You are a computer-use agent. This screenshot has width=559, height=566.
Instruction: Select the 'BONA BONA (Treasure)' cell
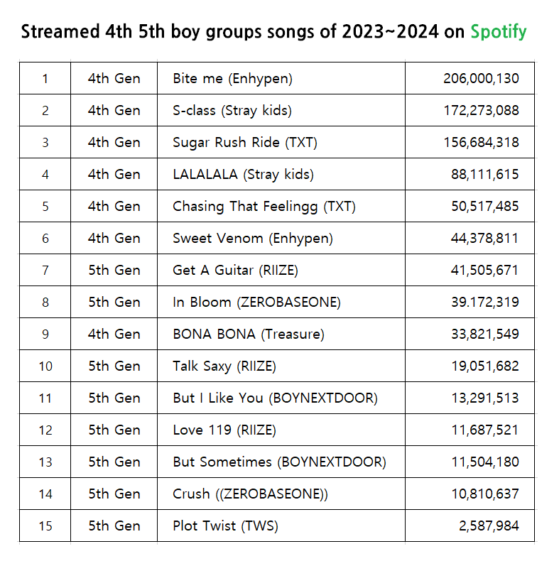tap(248, 334)
